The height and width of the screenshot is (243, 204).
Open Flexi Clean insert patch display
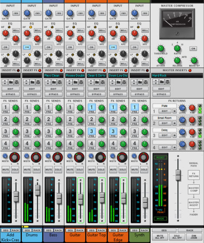point(53,76)
